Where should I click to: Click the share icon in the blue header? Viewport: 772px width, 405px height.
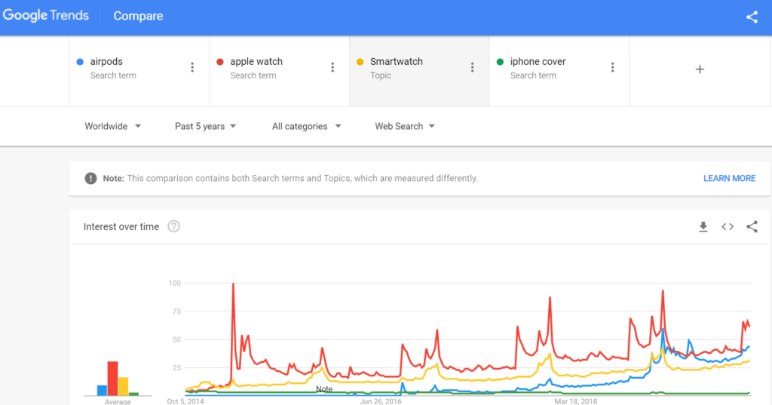[x=752, y=17]
